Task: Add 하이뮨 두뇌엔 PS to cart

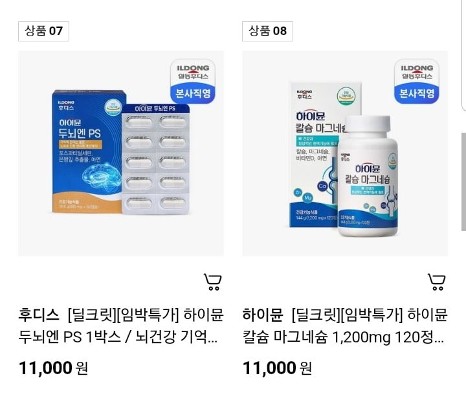Action: tap(213, 282)
